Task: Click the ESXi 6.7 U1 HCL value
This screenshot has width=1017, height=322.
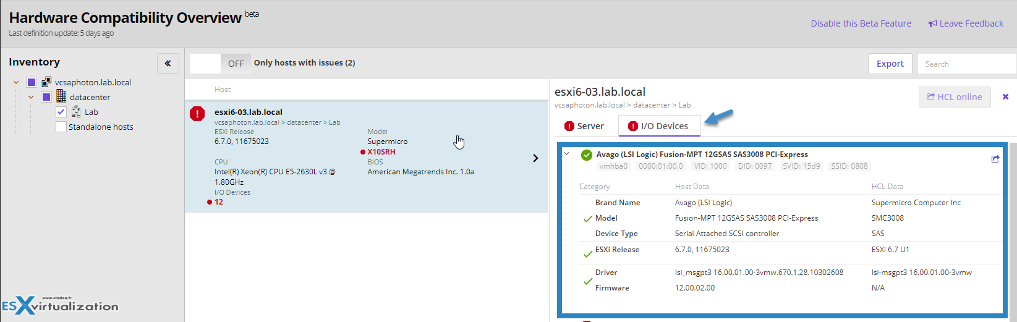Action: (890, 250)
